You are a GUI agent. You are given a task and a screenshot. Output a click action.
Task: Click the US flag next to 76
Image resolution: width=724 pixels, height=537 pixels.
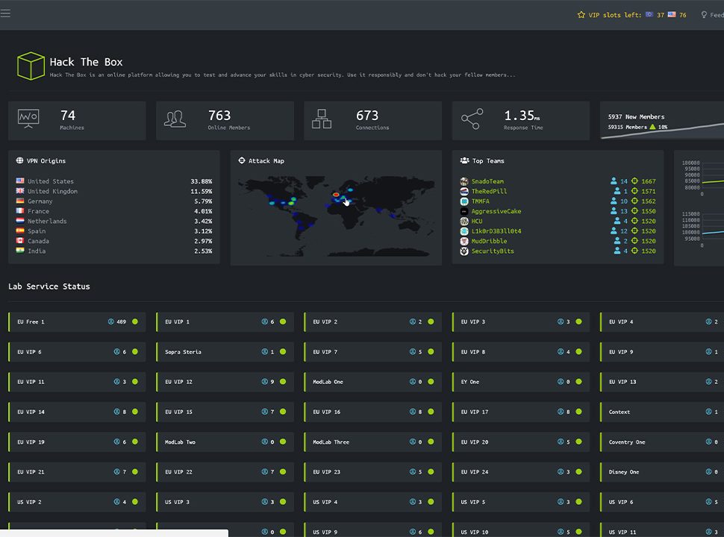pyautogui.click(x=672, y=14)
